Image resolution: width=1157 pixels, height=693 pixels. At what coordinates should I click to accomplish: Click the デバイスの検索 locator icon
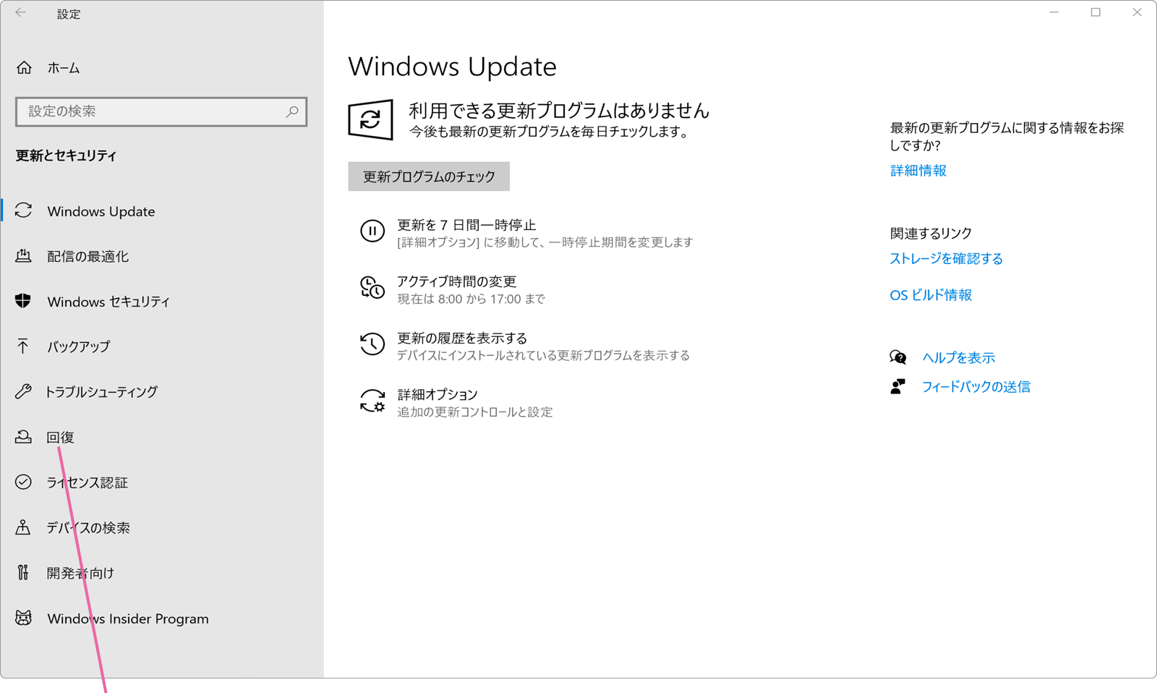[23, 527]
